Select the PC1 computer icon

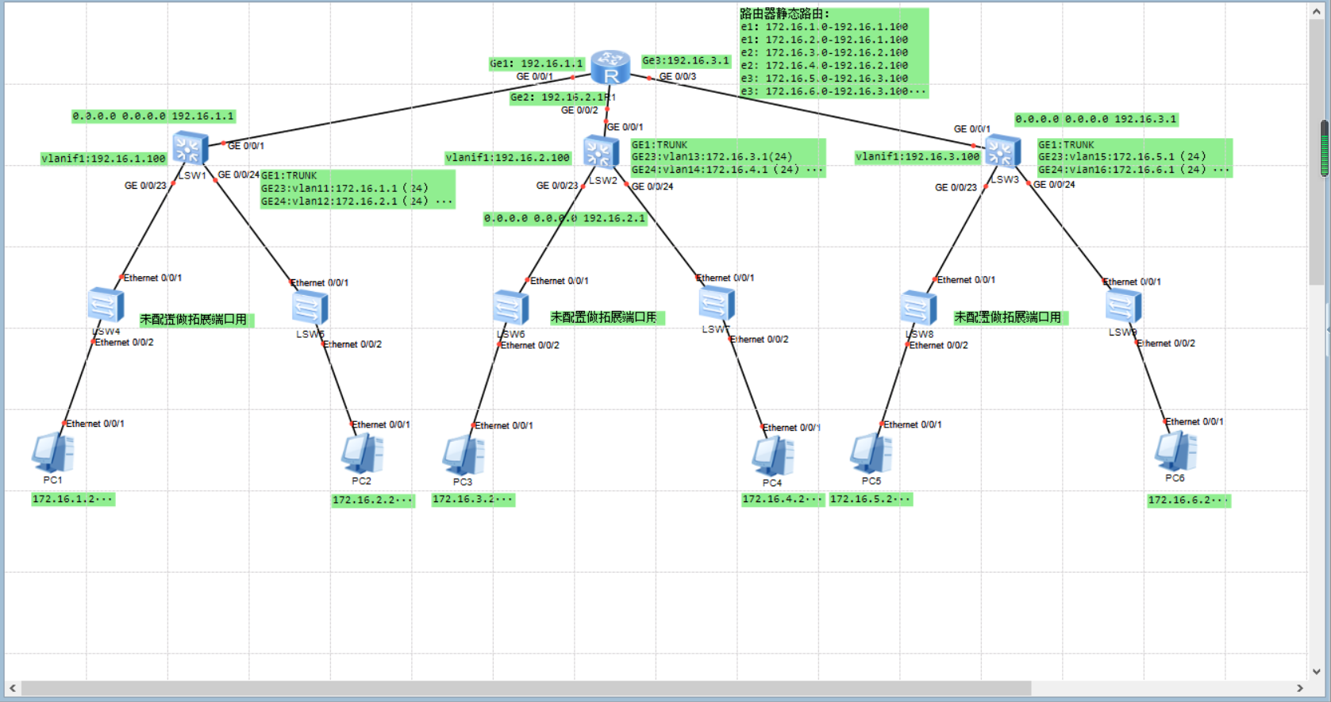(x=52, y=452)
